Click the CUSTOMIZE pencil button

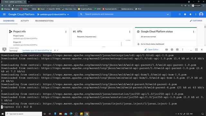pyautogui.click(x=196, y=21)
